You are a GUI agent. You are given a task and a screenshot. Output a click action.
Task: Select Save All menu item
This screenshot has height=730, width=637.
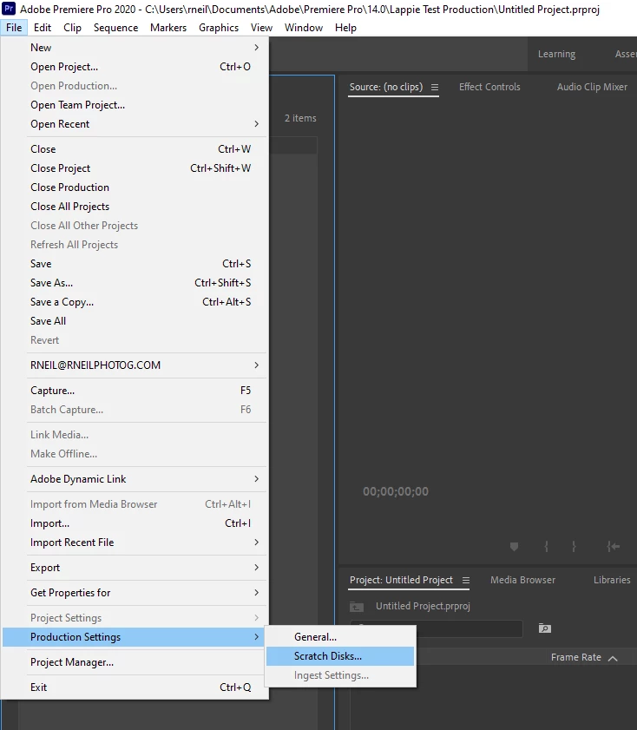135,321
